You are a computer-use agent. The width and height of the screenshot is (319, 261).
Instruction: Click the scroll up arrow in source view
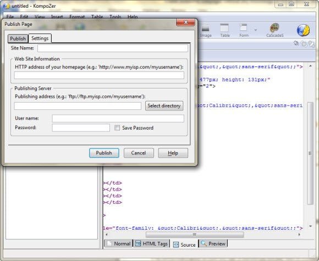[310, 66]
